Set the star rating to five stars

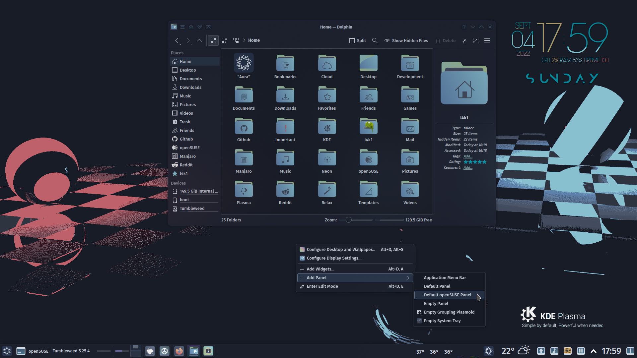coord(484,162)
